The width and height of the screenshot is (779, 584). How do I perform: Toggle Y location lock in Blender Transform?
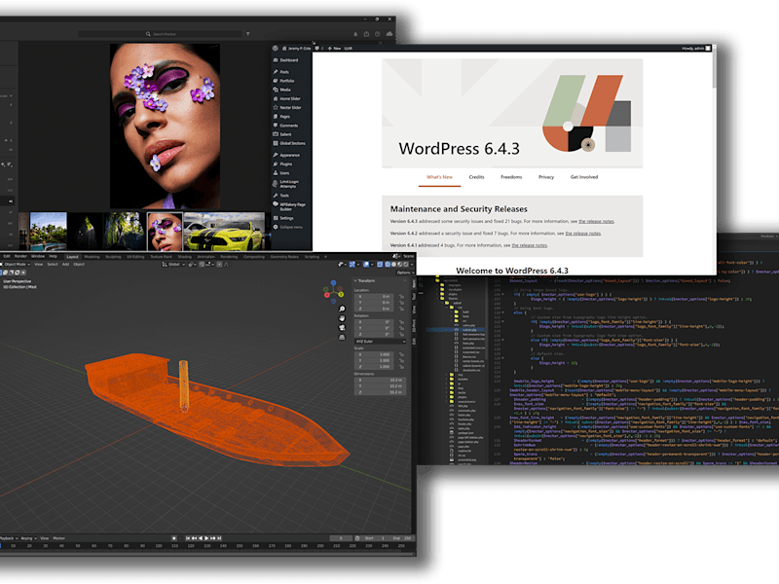401,303
